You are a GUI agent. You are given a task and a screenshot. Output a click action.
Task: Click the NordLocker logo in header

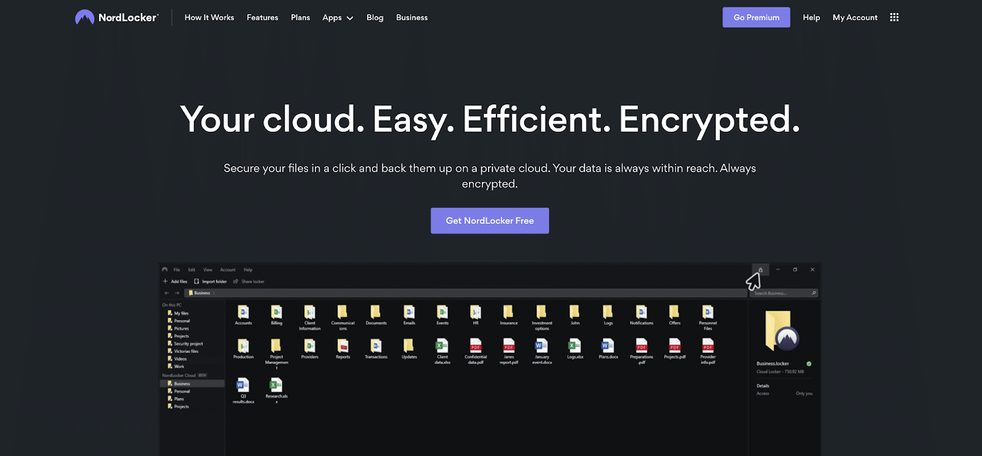tap(117, 17)
